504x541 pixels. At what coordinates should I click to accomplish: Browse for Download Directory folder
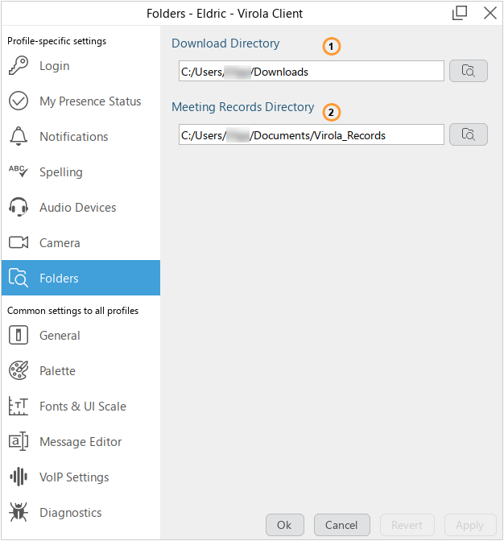(468, 71)
